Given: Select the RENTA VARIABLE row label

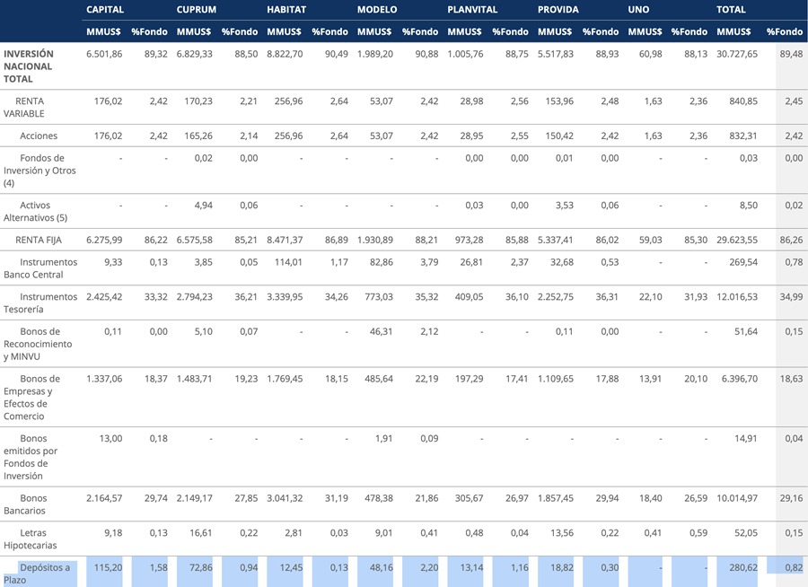Looking at the screenshot, I should 23,107.
